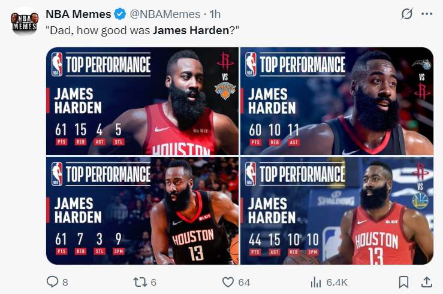Open the 1h timestamp link
The image size is (443, 294).
215,14
